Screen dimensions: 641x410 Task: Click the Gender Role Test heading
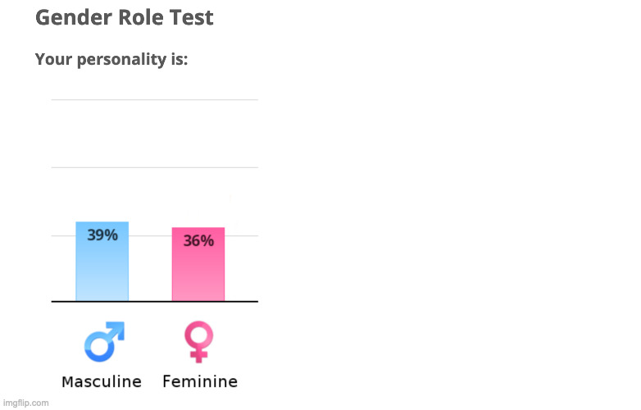(125, 17)
